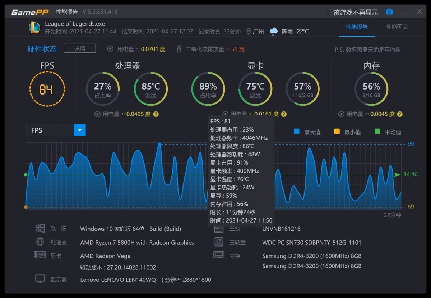431x298 pixels.
Task: Click the 记录时长: 22分钟 text
Action: point(219,32)
